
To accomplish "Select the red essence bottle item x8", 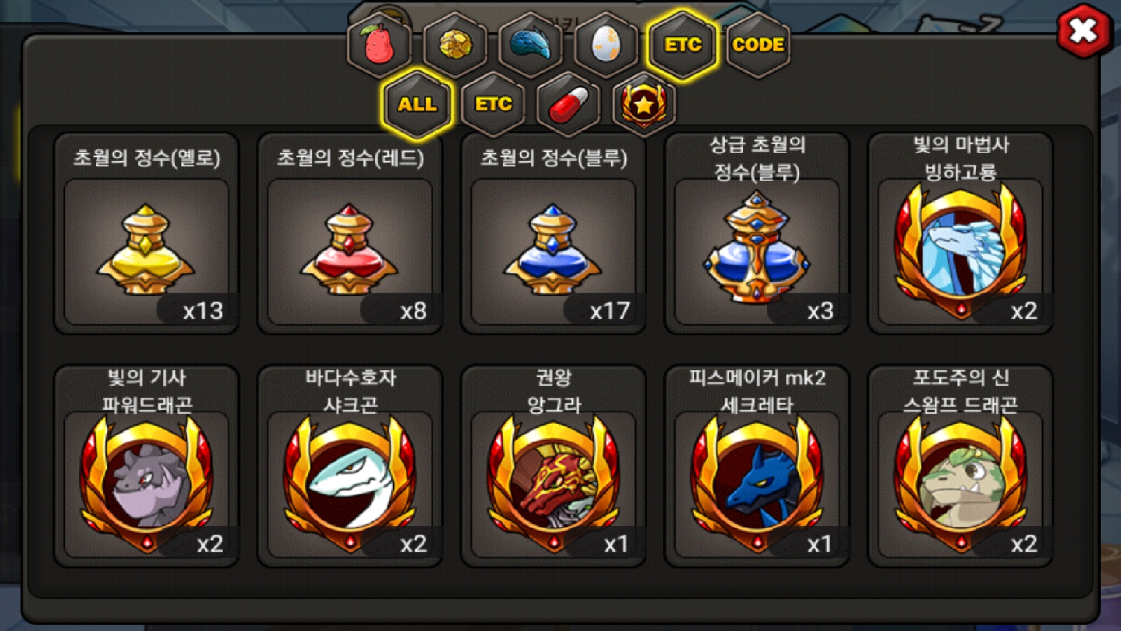I will 350,234.
